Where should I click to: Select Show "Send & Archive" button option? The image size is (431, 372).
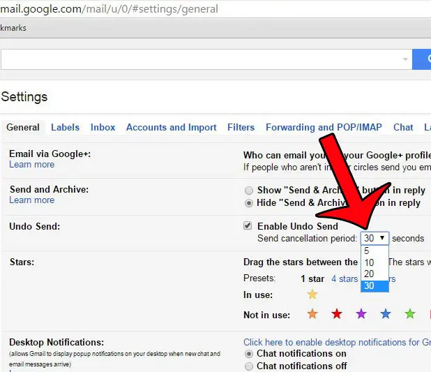coord(249,191)
